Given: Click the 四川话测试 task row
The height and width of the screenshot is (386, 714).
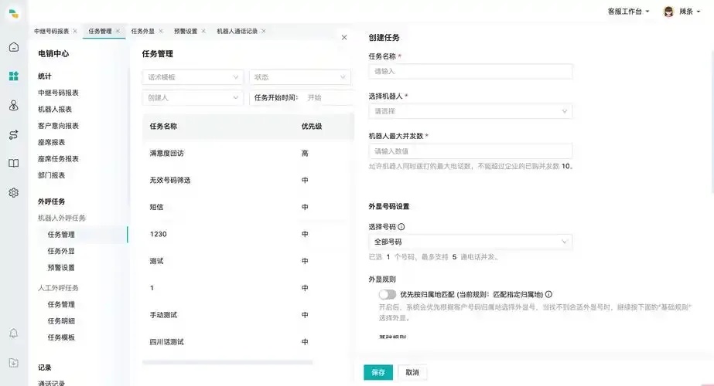Looking at the screenshot, I should (248, 342).
